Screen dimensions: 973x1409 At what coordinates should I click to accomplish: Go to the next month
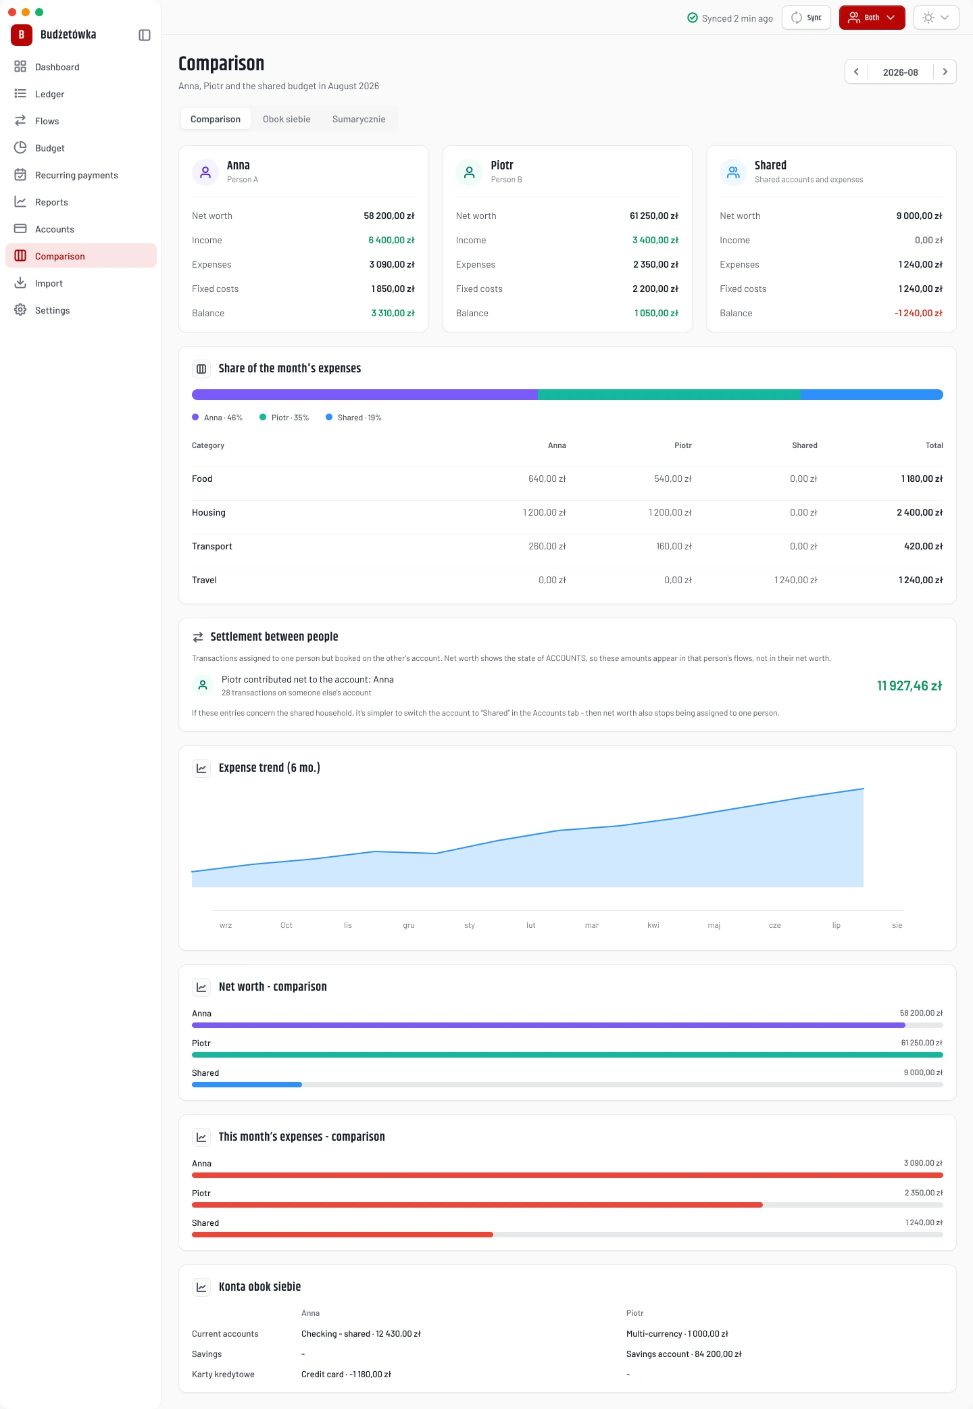(945, 72)
